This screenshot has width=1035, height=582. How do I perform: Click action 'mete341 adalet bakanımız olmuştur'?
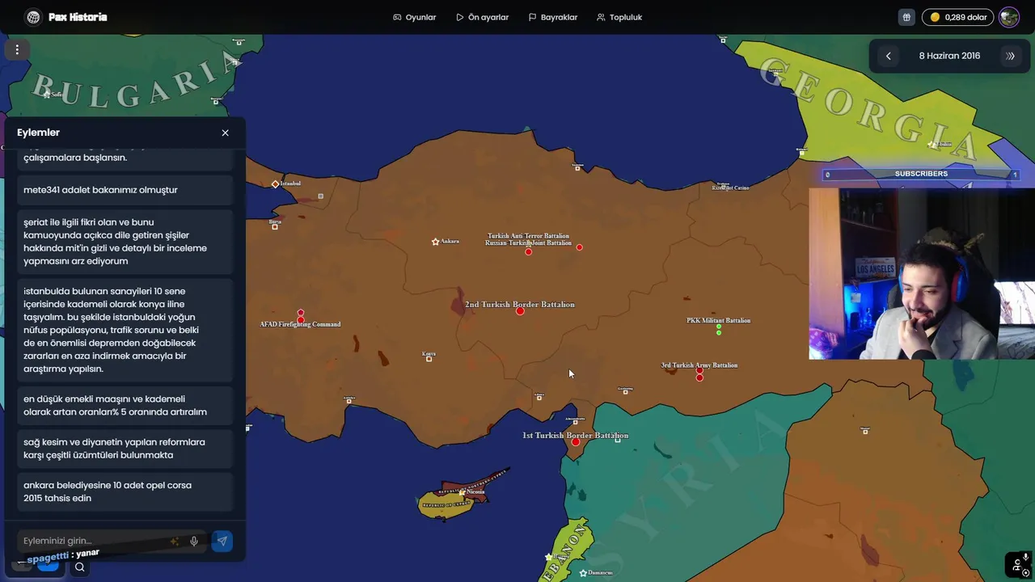tap(125, 190)
